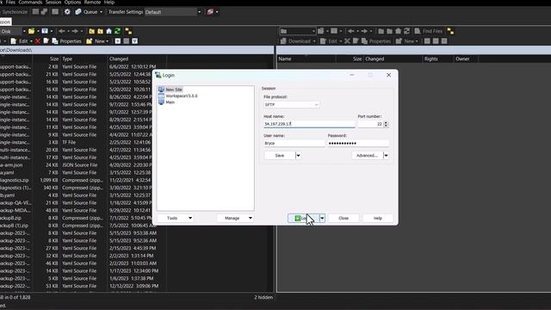Open the Options menu
Image resolution: width=551 pixels, height=310 pixels.
point(72,3)
